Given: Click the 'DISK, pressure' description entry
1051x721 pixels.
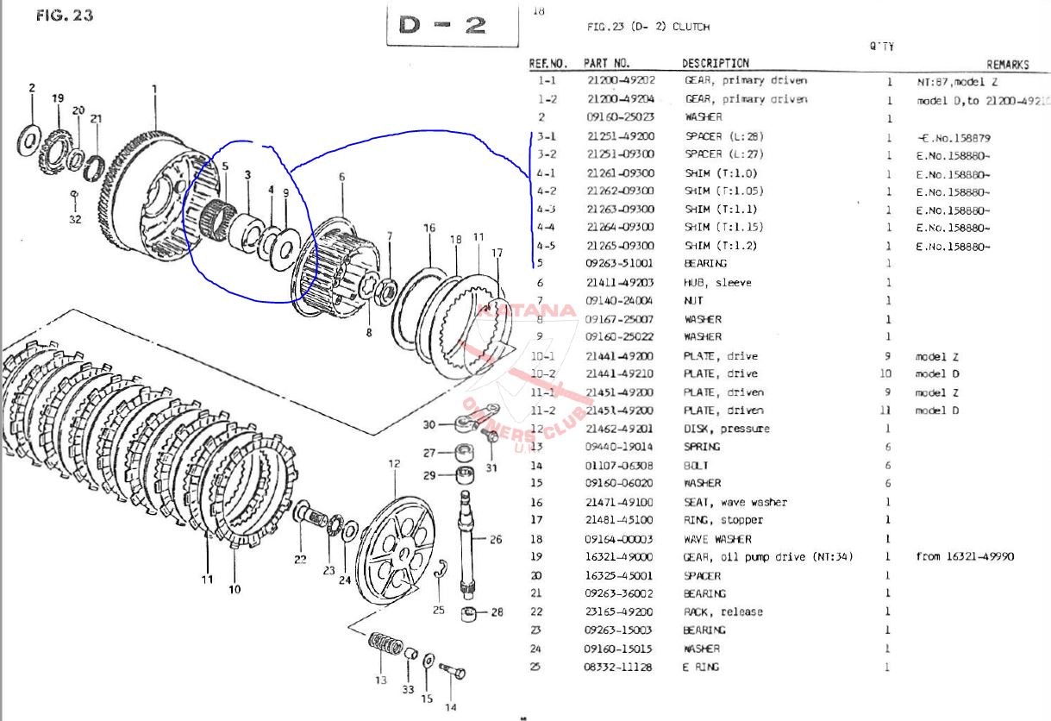Looking at the screenshot, I should click(x=726, y=429).
